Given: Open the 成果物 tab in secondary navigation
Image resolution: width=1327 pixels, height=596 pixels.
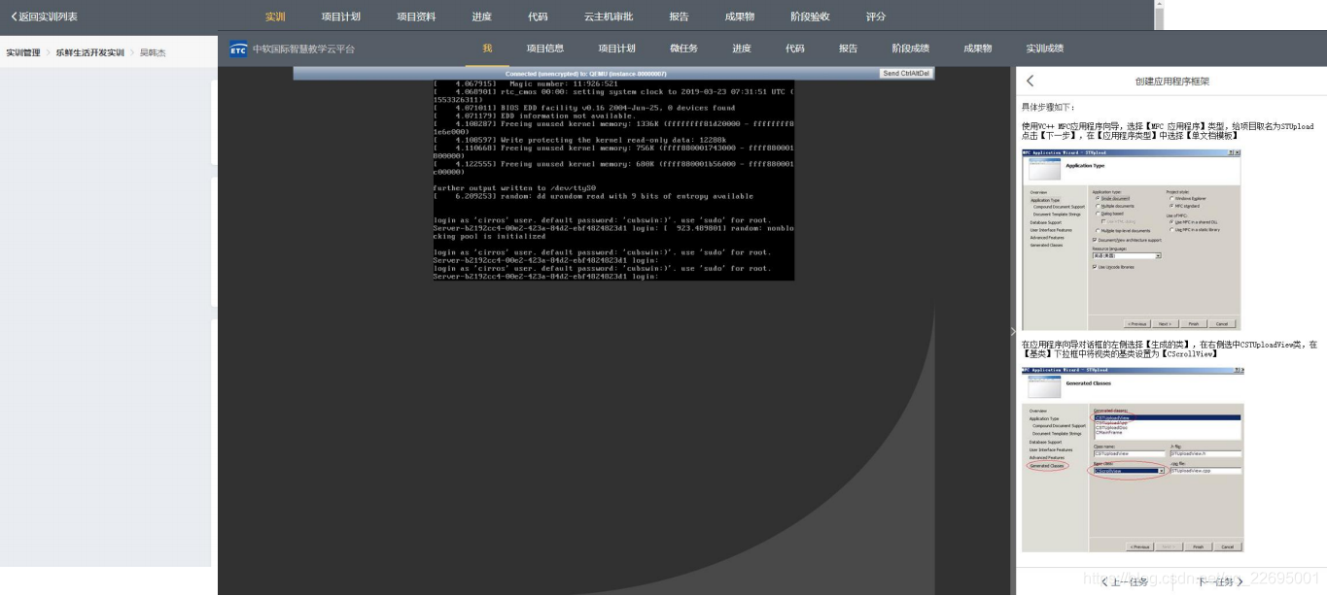Looking at the screenshot, I should [977, 49].
